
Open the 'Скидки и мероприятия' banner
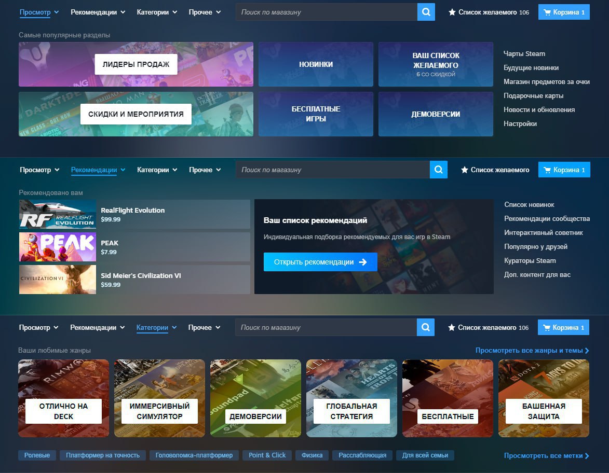pos(136,114)
